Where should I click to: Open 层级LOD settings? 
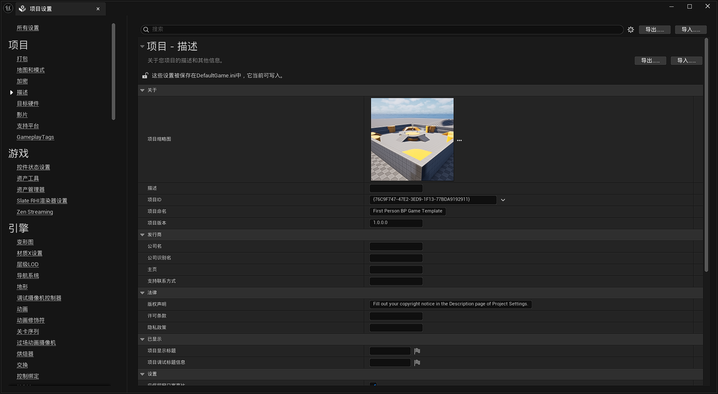[x=28, y=265]
